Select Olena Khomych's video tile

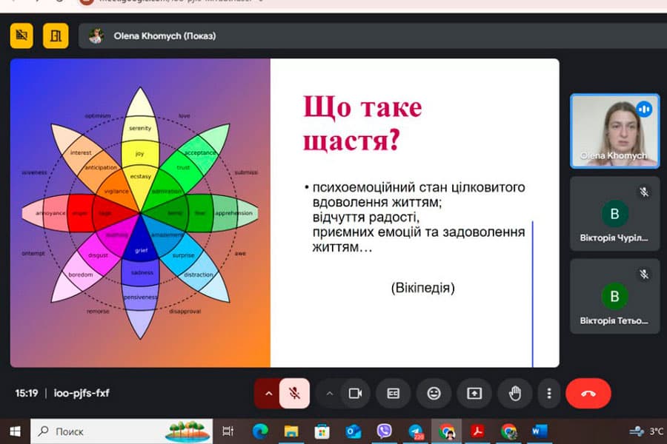(613, 131)
